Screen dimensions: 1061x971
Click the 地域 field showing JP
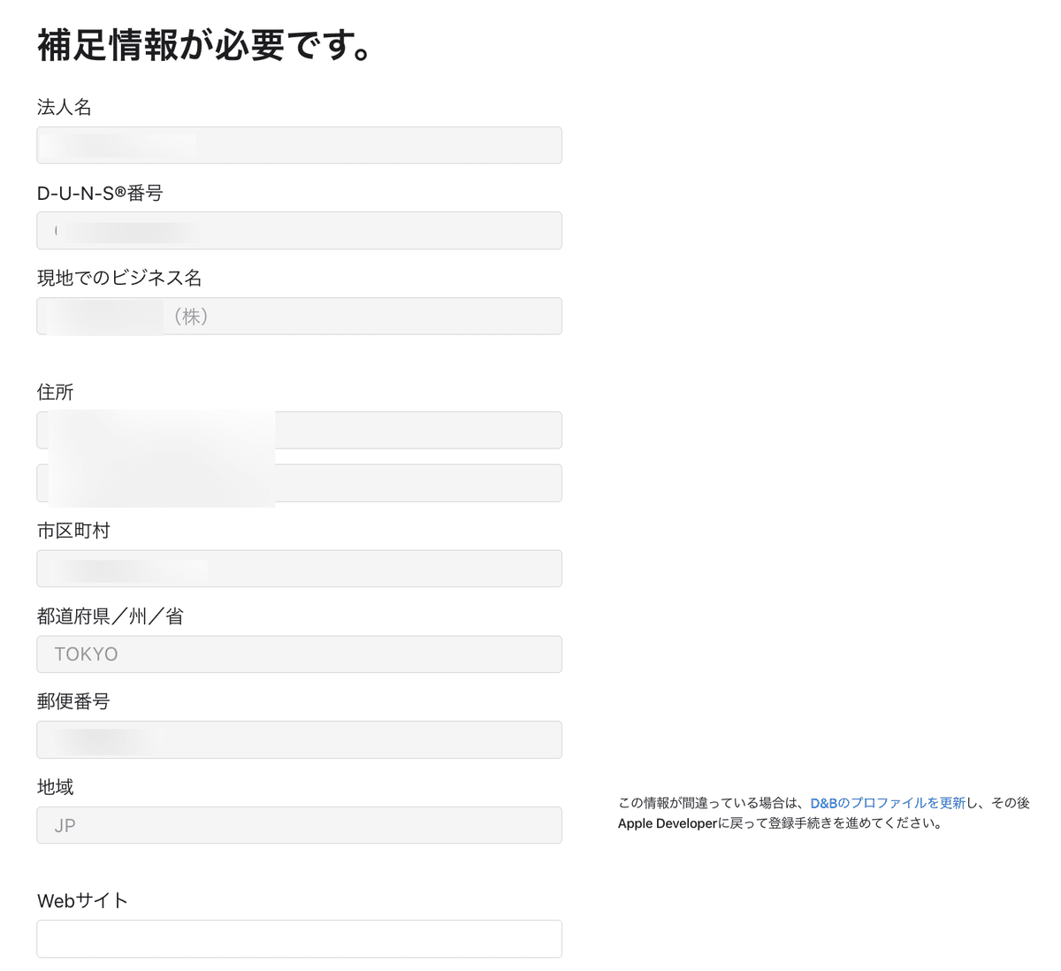(299, 825)
